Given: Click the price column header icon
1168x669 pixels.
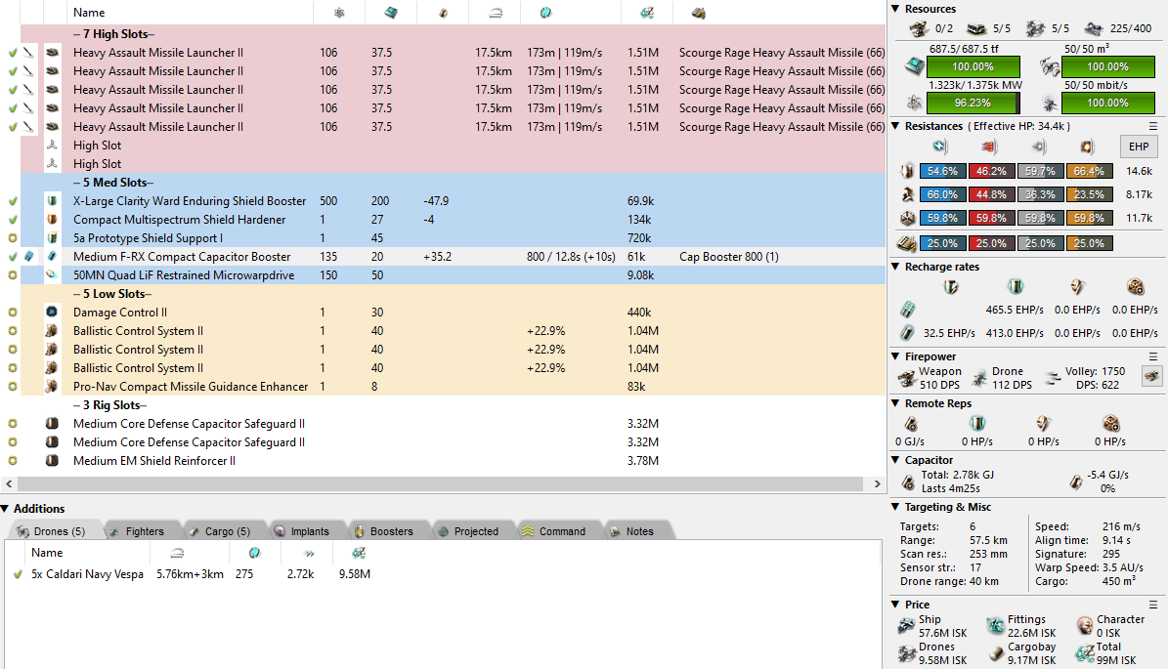Looking at the screenshot, I should pos(647,13).
